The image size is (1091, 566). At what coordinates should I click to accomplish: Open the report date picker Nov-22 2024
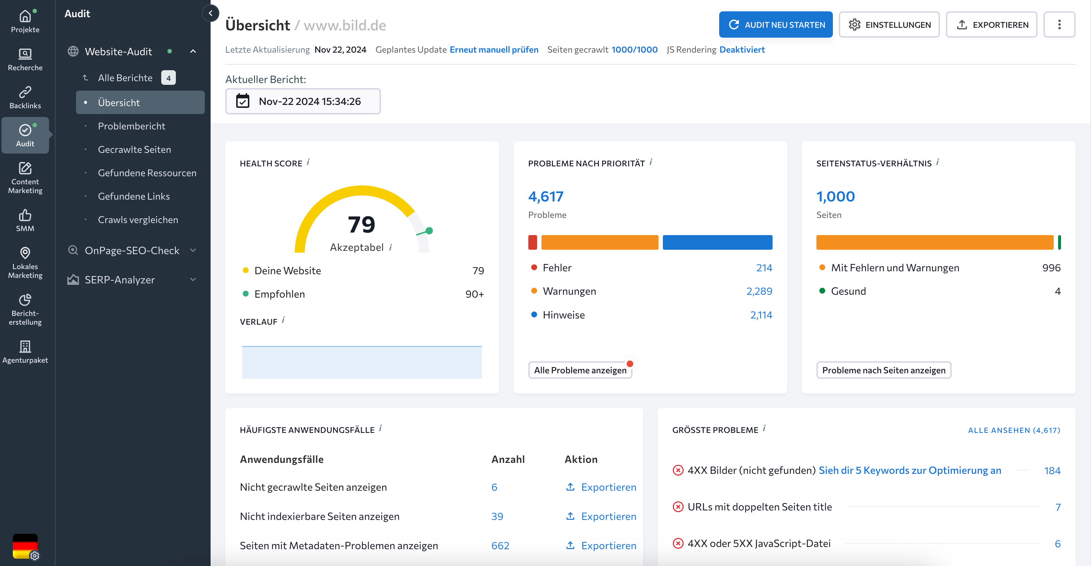[302, 101]
